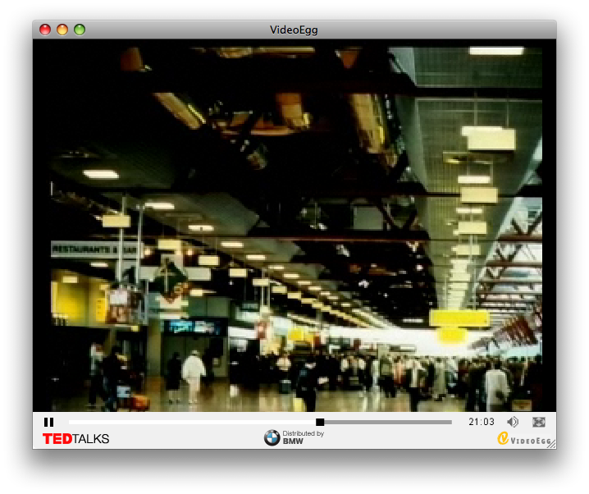Click the Restaurants & Bar sign in video
Screen dimensions: 589x494
pos(94,249)
